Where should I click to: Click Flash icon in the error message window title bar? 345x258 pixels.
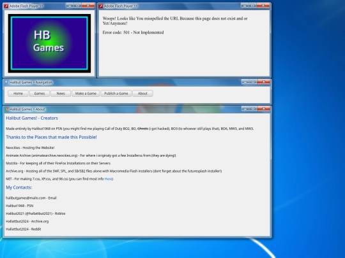101,6
